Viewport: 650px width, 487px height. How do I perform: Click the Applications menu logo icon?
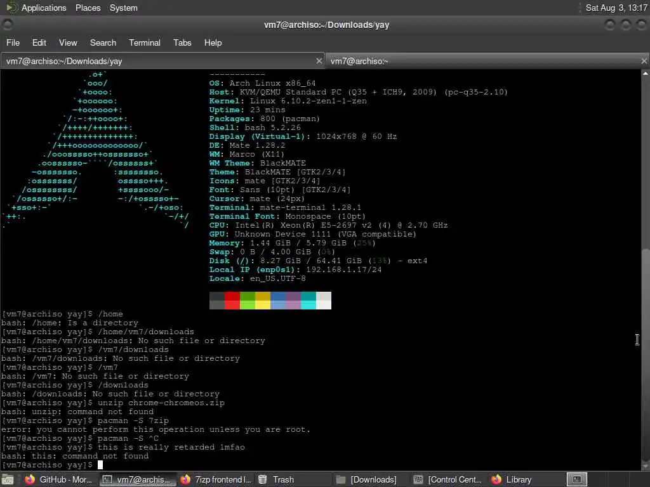[x=11, y=8]
